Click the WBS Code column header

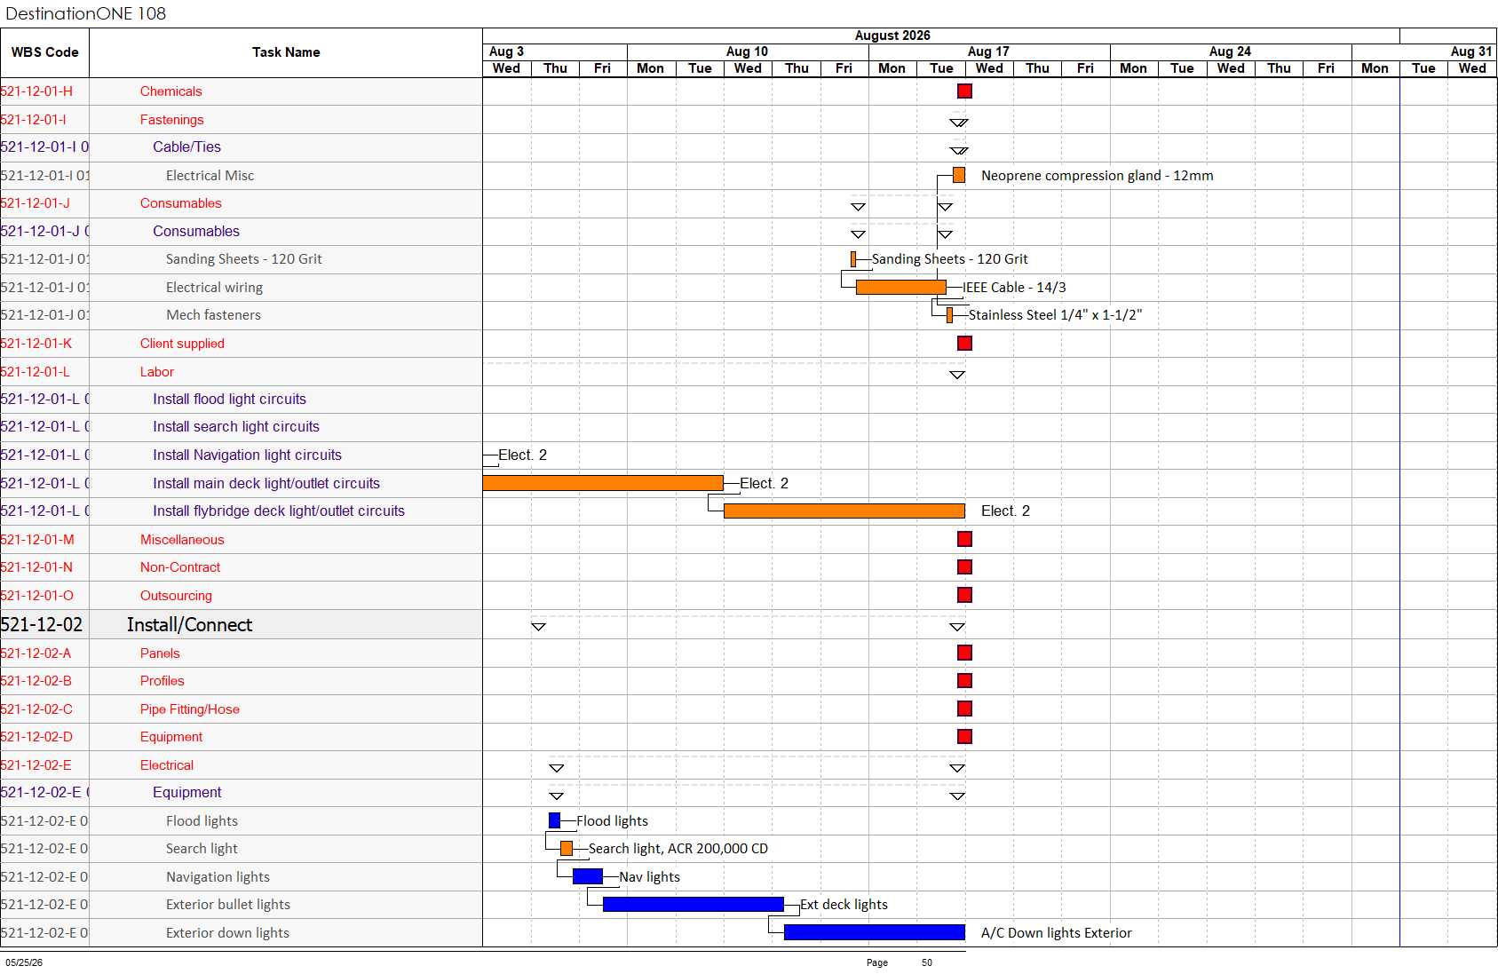pos(44,52)
